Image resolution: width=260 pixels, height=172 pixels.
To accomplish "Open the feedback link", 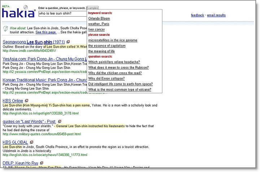I will coord(198,15).
